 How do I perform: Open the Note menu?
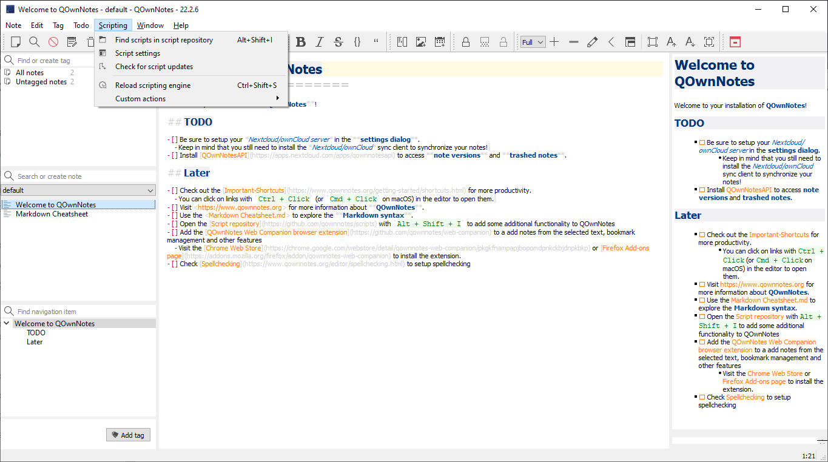[13, 25]
